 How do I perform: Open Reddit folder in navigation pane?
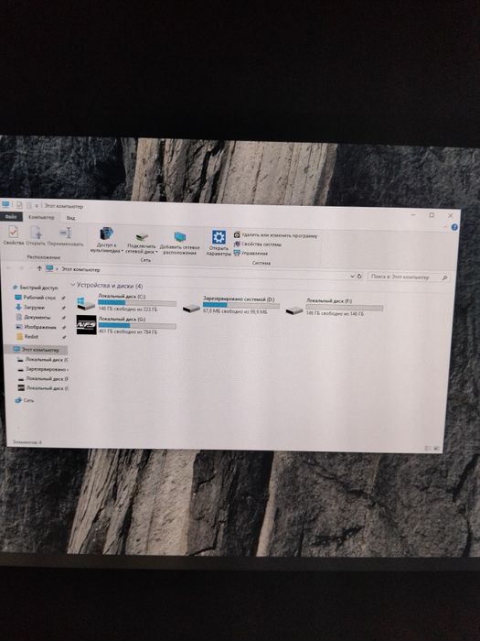pos(27,336)
